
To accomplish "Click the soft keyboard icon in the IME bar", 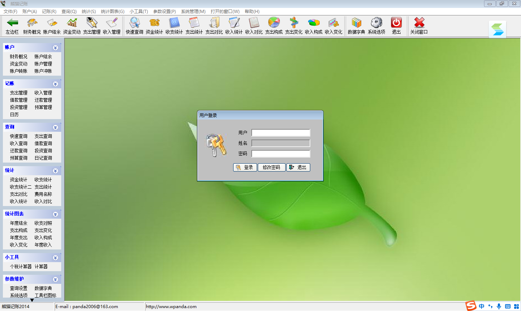I will click(508, 306).
